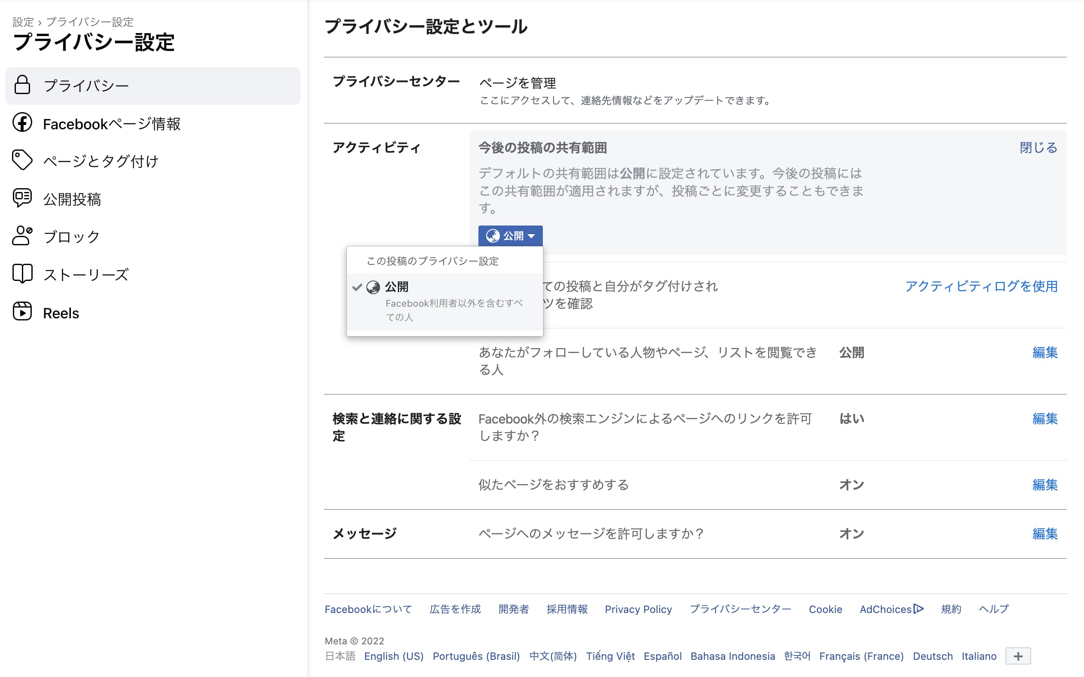Click 設定 breadcrumb link
Viewport: 1084px width, 677px height.
(23, 22)
